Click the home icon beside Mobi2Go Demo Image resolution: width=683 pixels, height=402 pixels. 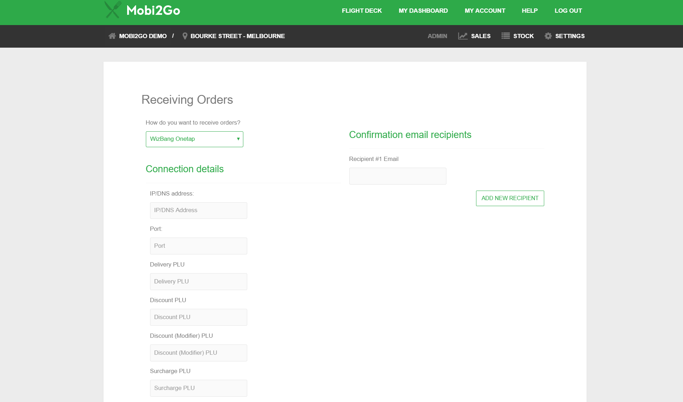click(x=112, y=36)
